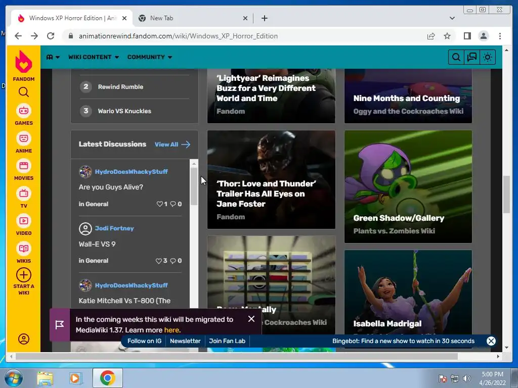Expand the wiki logo dropdown menu
This screenshot has width=518, height=388.
53,57
